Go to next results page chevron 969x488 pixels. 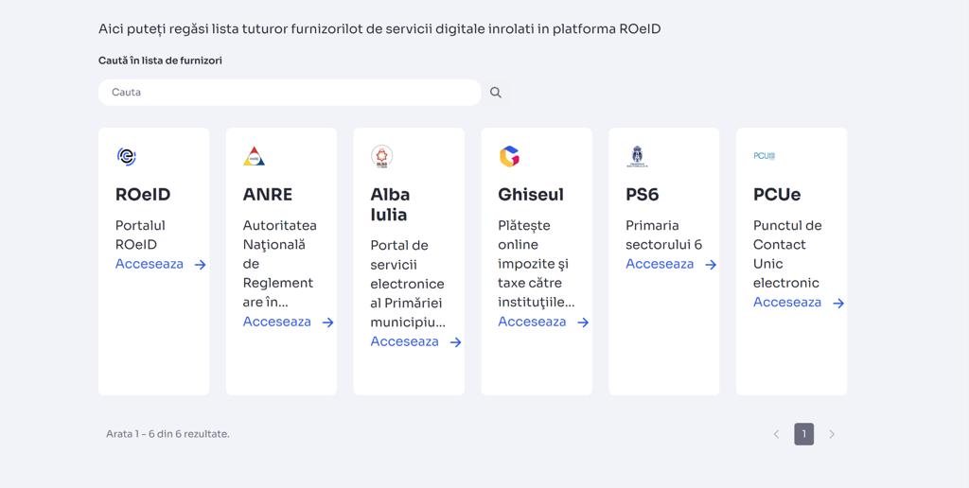[832, 434]
